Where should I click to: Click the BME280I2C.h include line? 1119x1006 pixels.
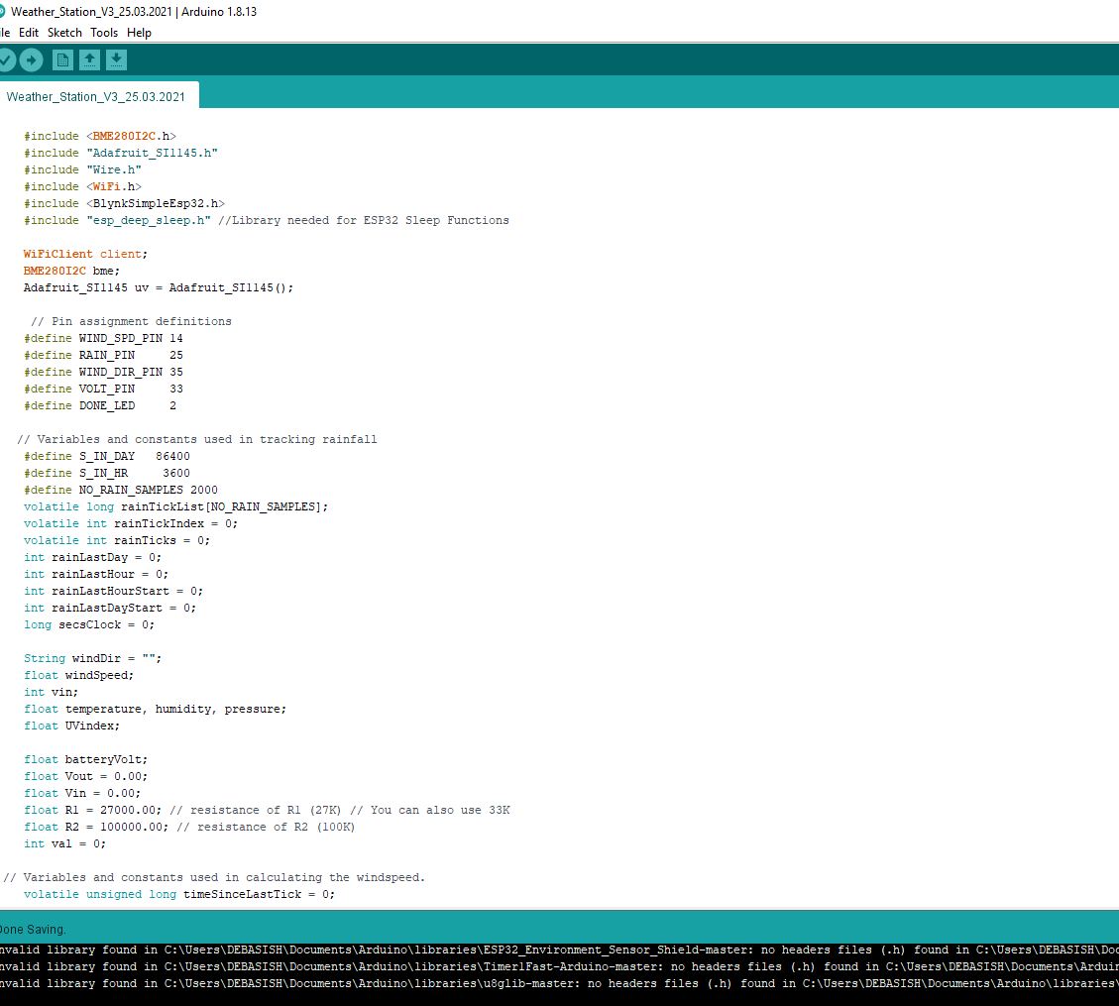[100, 136]
